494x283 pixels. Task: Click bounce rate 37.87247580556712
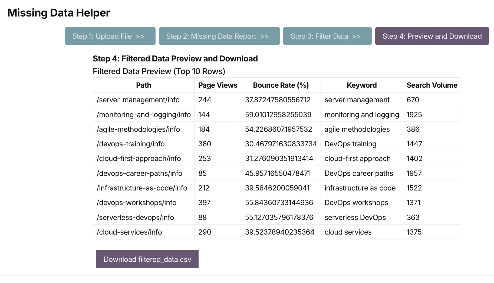(x=281, y=100)
